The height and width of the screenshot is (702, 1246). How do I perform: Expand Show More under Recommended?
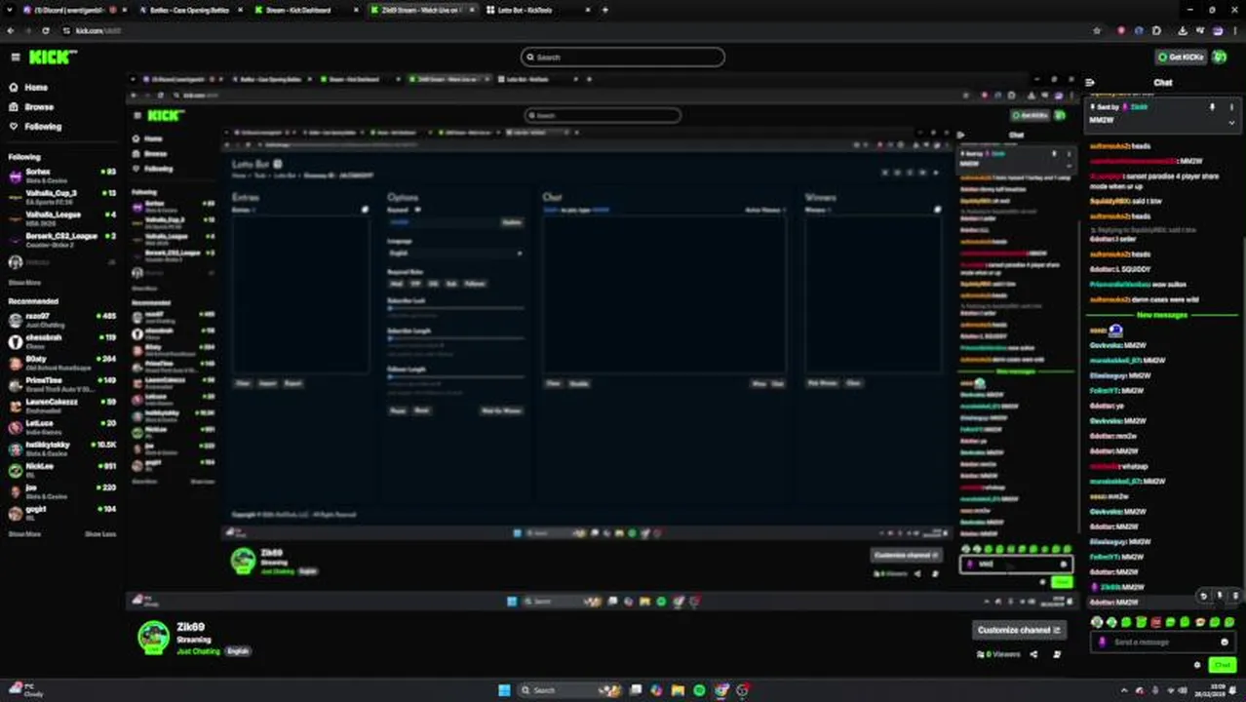[24, 534]
